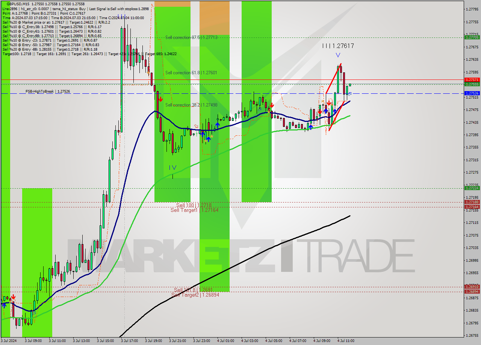Click the red sell arrow above the 4 Jul 05:00 candle
This screenshot has height=345, width=481.
(272, 105)
